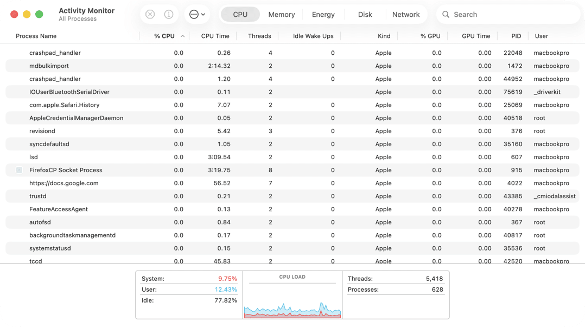The image size is (585, 327).
Task: Click the Processes total 628
Action: pyautogui.click(x=437, y=290)
